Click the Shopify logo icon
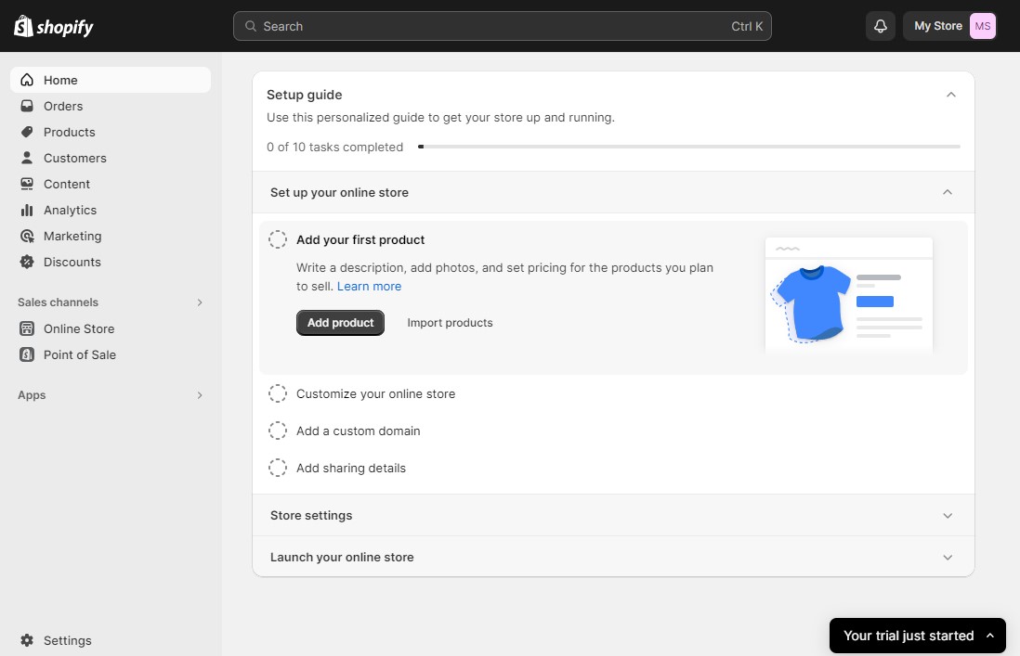The image size is (1020, 656). click(x=23, y=26)
